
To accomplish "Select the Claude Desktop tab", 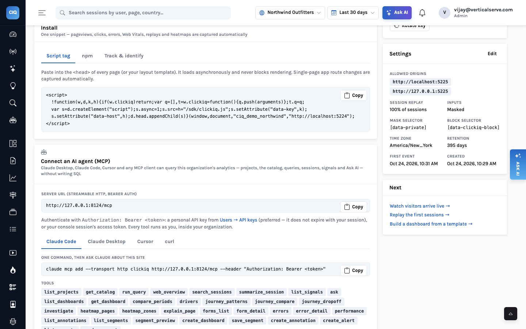I will pos(107,242).
